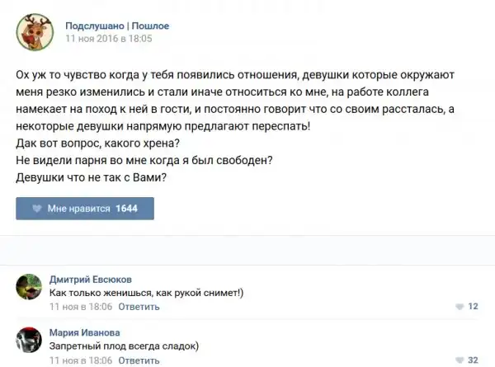Open Дмитрий Евсюков's profile picture

point(29,287)
